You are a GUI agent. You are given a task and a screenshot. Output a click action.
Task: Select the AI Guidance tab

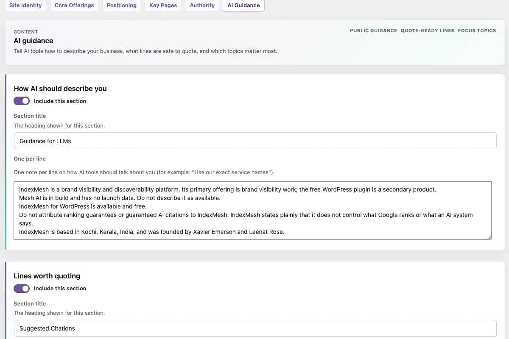[243, 6]
